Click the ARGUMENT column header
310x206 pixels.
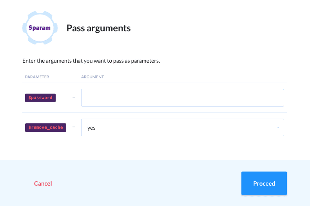[92, 77]
